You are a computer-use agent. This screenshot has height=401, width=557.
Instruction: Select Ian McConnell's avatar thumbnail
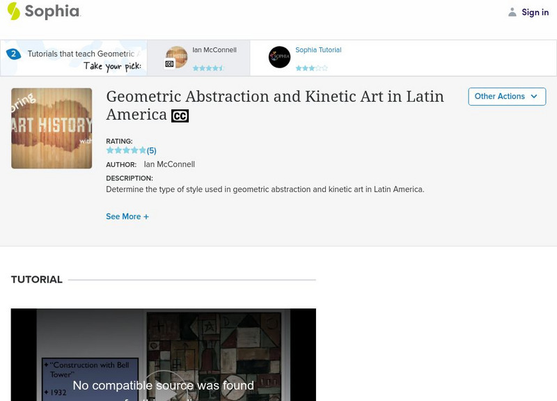(x=176, y=58)
